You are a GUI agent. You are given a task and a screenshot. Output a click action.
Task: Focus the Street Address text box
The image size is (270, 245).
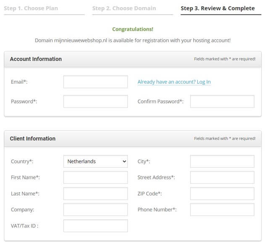[222, 177]
